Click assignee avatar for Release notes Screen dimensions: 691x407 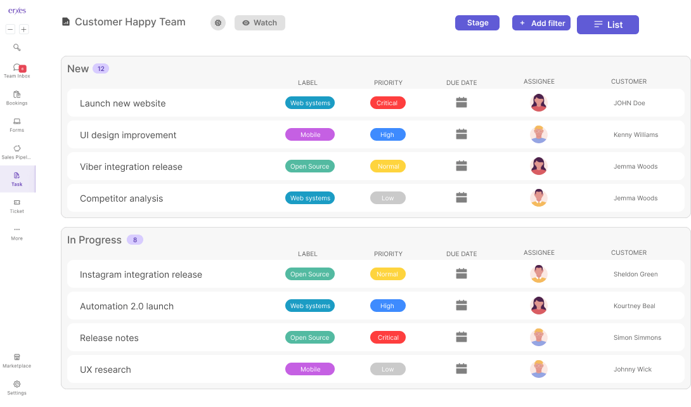538,337
